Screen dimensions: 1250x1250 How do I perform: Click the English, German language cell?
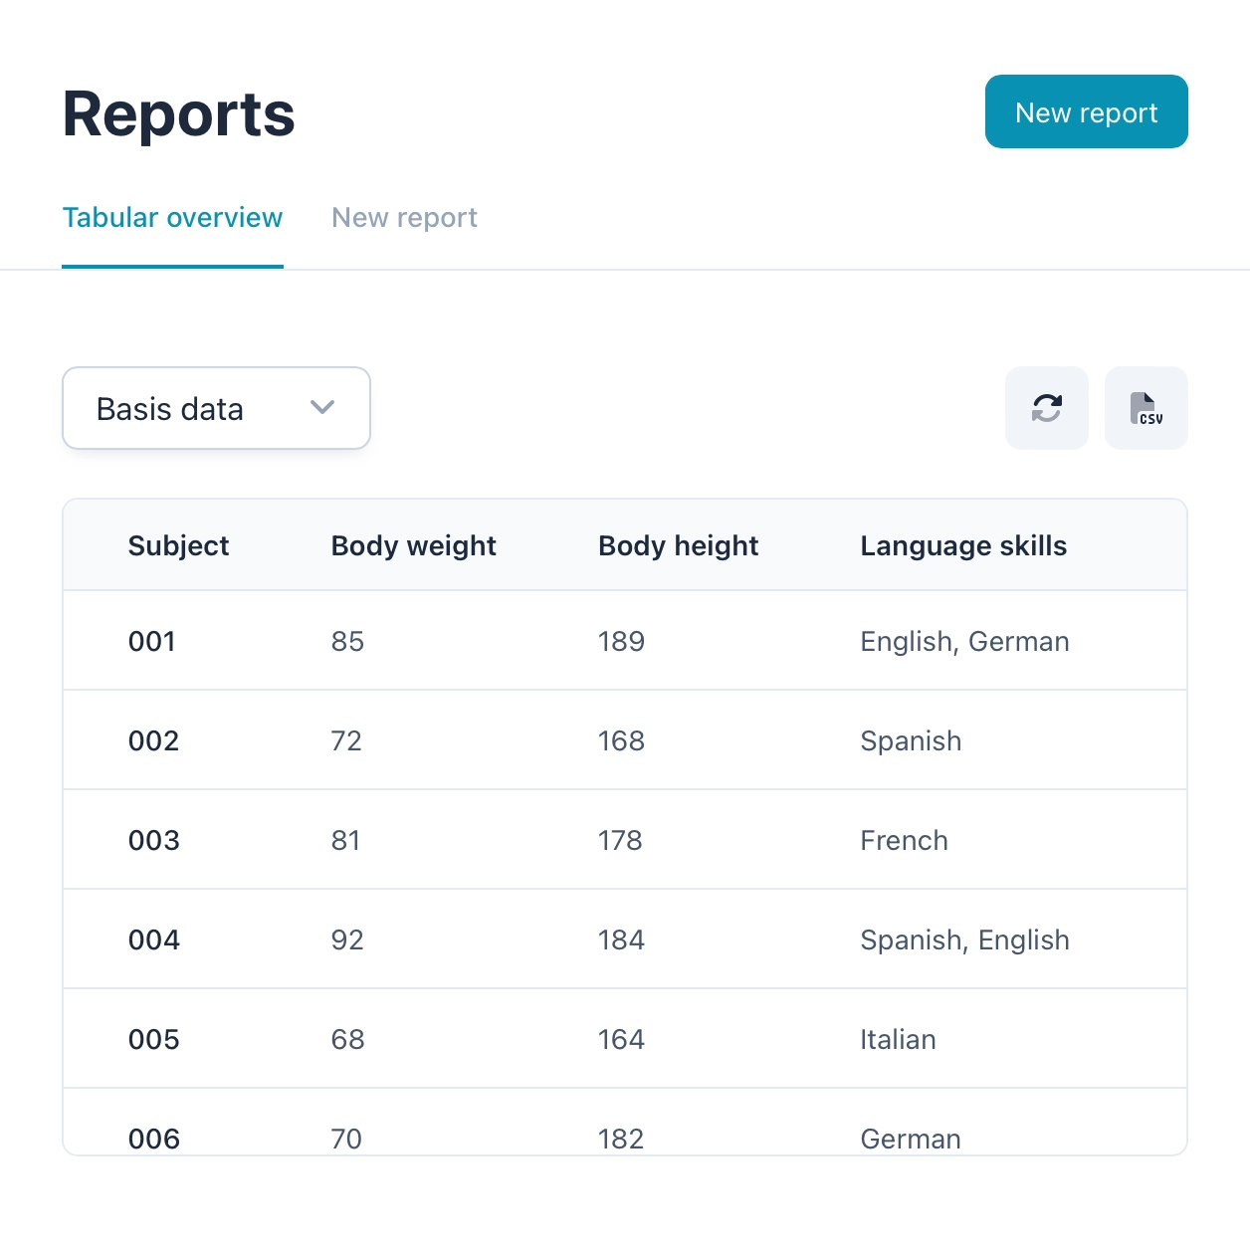[963, 641]
